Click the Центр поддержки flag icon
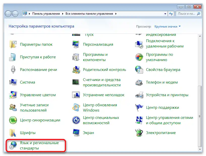The height and width of the screenshot is (156, 206). coord(139,108)
